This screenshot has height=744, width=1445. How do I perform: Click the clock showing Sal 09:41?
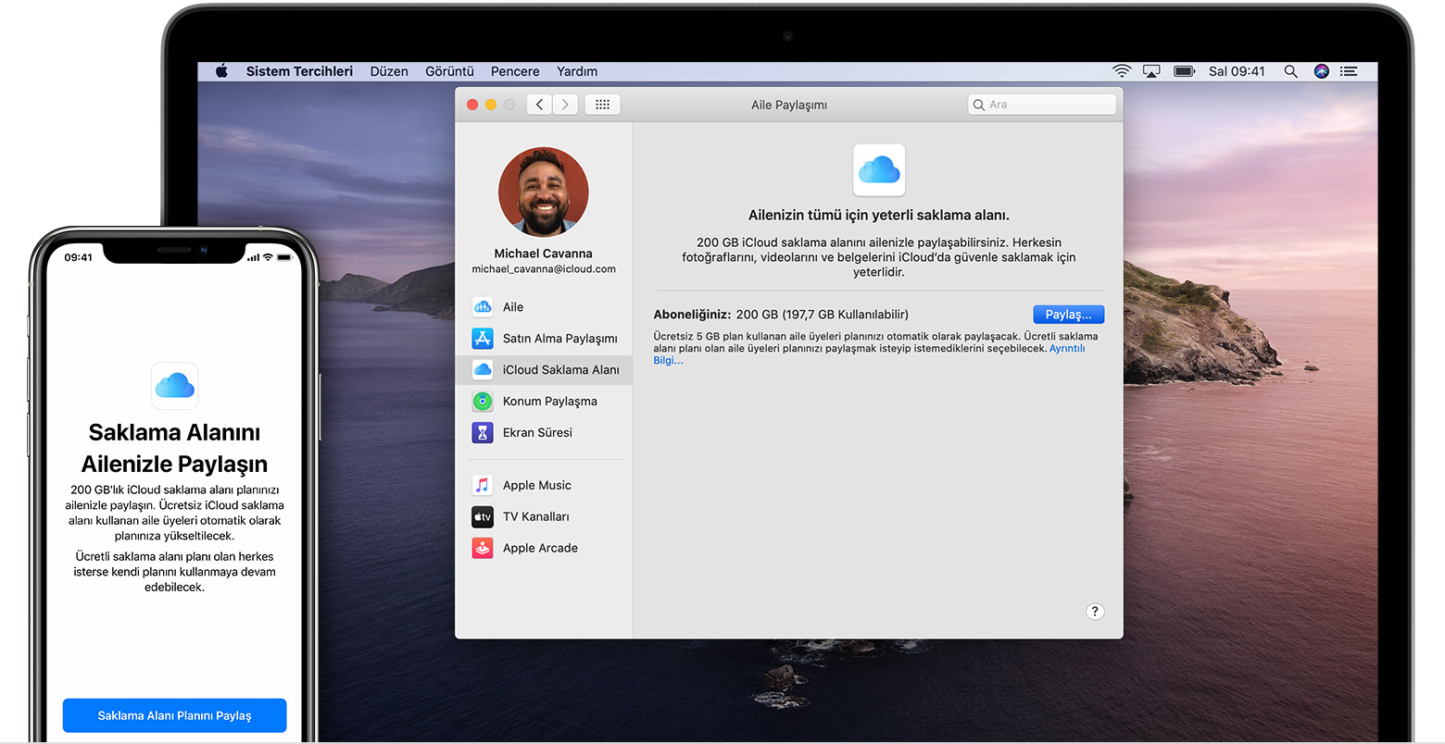click(1237, 71)
